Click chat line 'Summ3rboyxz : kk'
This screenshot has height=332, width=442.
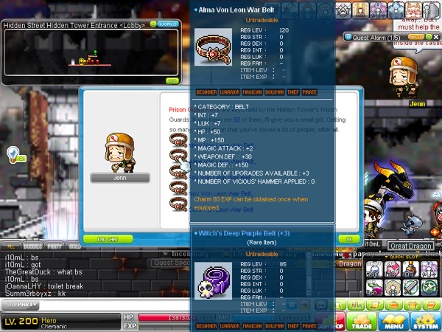(35, 294)
